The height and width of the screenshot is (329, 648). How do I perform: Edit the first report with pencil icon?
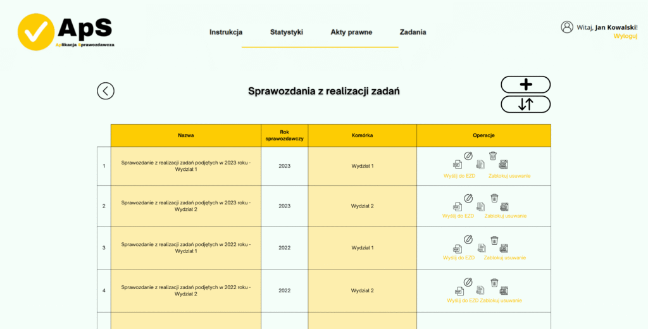pyautogui.click(x=468, y=156)
